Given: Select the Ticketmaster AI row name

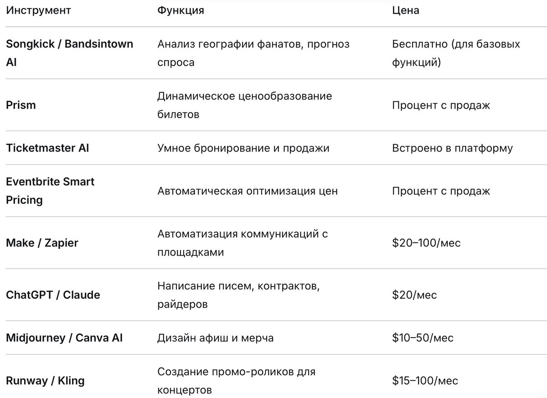Looking at the screenshot, I should click(47, 148).
